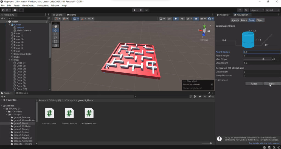Click the Bake button
This screenshot has width=281, height=149.
[x=272, y=84]
